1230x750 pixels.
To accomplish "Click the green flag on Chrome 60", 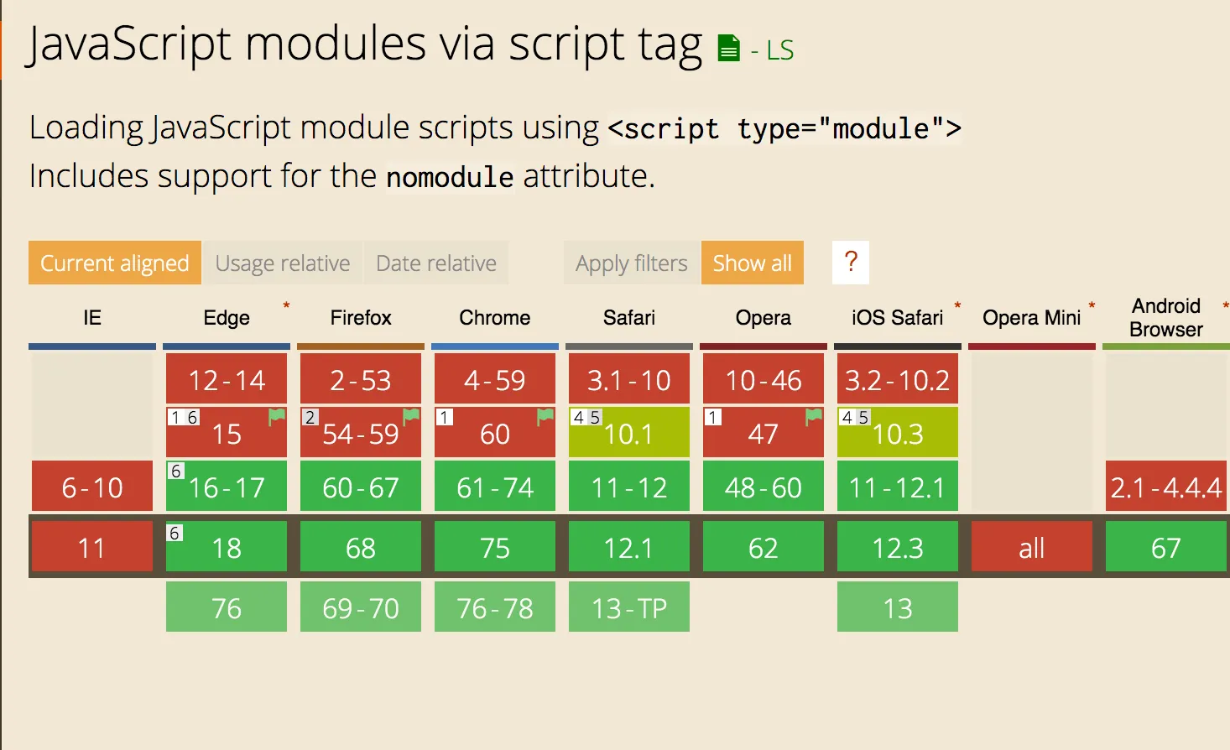I will (545, 416).
